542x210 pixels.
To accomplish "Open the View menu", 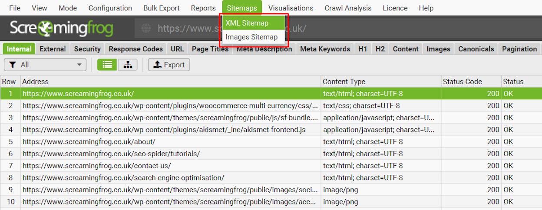I will 40,8.
